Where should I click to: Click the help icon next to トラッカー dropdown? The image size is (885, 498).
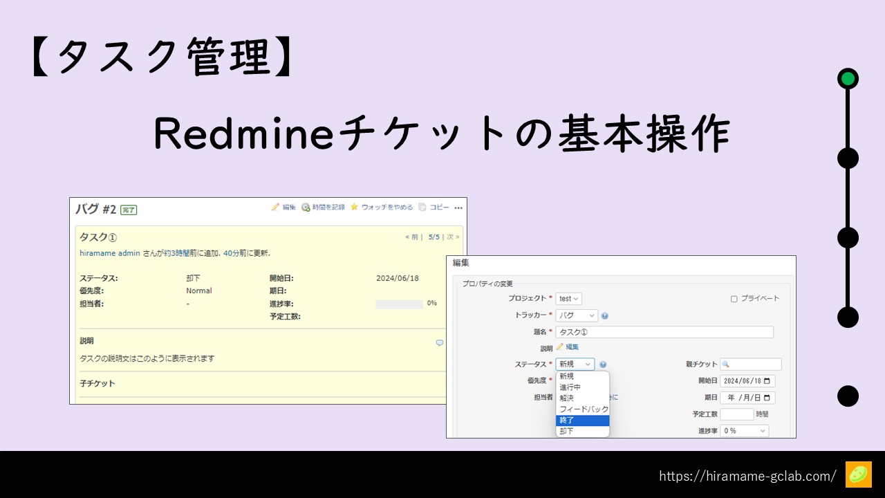tap(605, 315)
